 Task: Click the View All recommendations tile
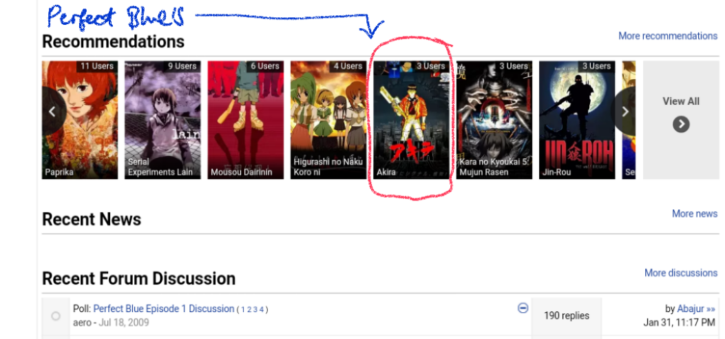click(681, 120)
